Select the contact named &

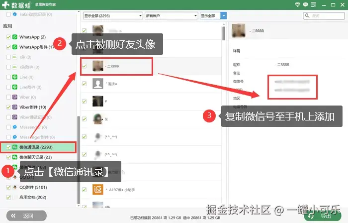click(151, 119)
